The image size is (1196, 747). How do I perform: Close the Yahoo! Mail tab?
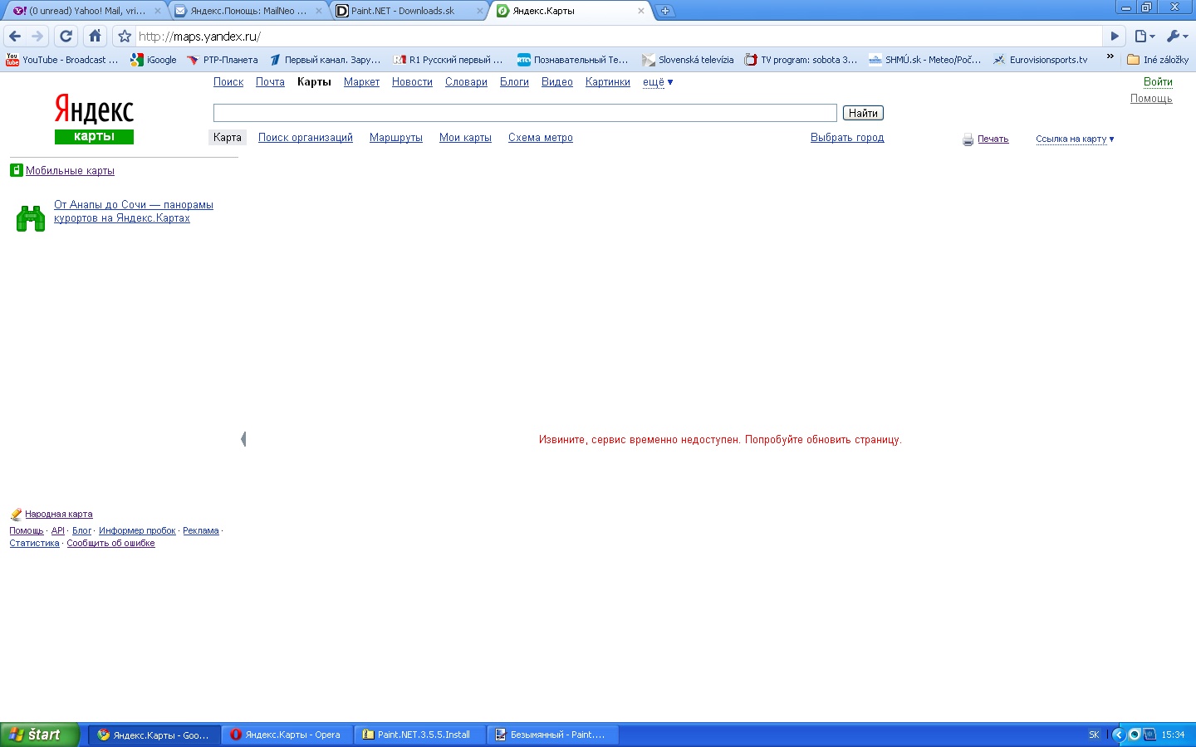(158, 11)
